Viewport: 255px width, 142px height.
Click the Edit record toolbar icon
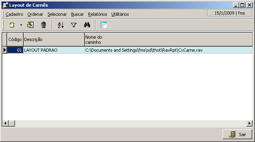pyautogui.click(x=30, y=25)
